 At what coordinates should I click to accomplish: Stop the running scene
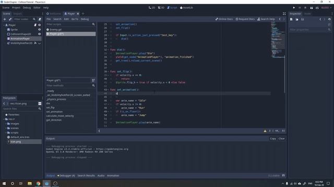pos(305,8)
